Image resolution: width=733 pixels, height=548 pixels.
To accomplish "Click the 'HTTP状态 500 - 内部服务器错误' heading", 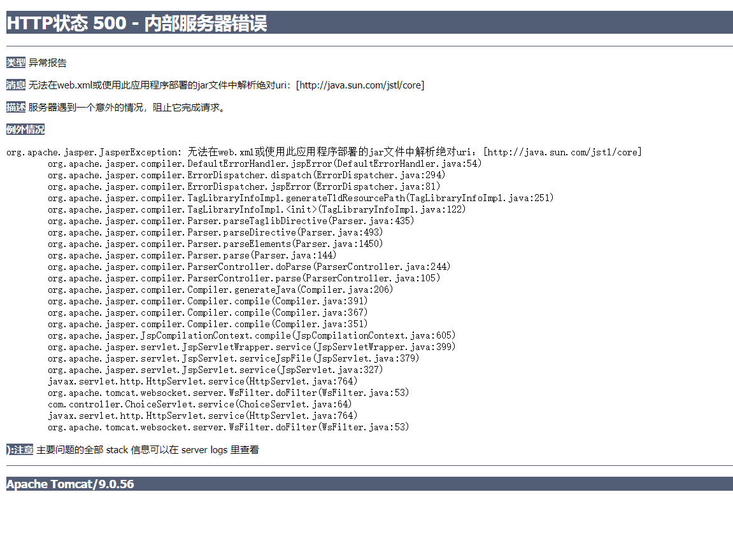I will pos(136,23).
